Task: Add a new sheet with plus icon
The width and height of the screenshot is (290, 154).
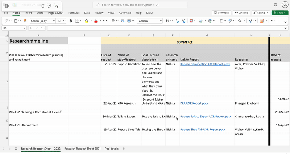Action: 124,149
